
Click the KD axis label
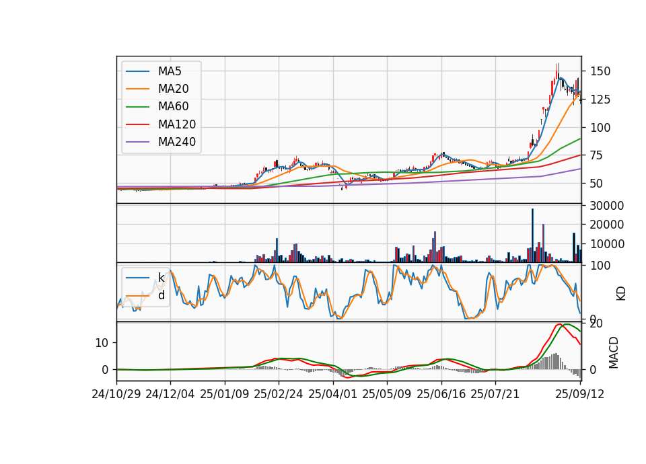click(621, 293)
